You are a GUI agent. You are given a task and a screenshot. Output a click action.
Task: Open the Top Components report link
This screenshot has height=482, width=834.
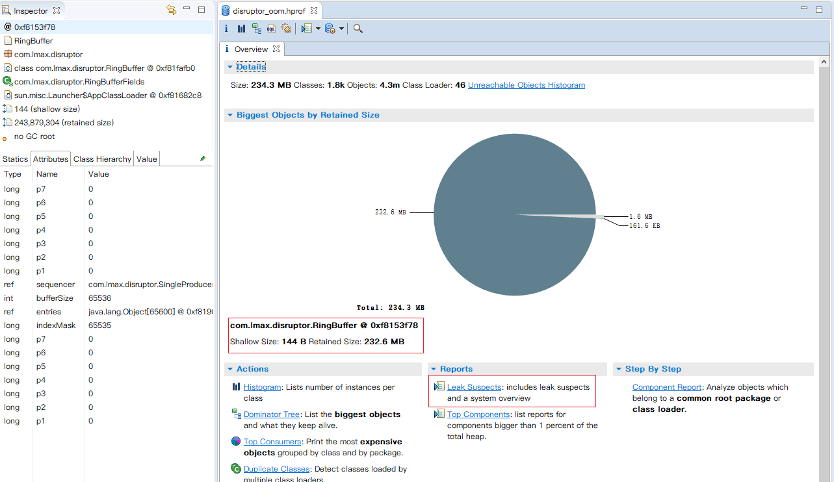pos(478,414)
